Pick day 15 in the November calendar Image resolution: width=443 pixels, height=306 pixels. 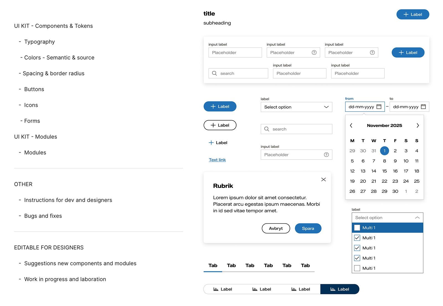click(x=384, y=171)
